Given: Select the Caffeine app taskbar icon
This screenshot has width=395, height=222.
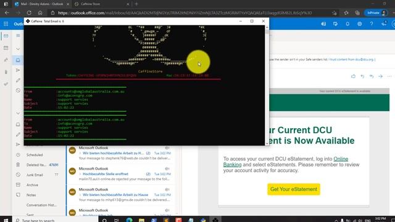Looking at the screenshot, I should click(x=215, y=220).
